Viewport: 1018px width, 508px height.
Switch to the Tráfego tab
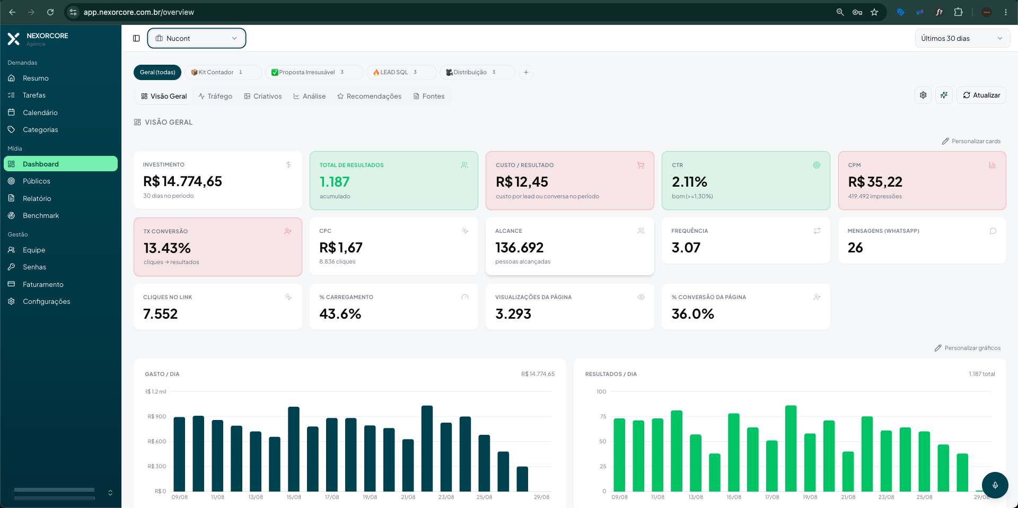pos(215,96)
